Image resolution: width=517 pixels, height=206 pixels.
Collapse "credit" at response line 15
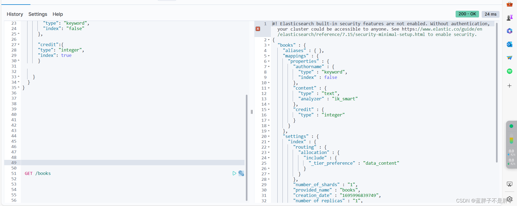(x=269, y=109)
